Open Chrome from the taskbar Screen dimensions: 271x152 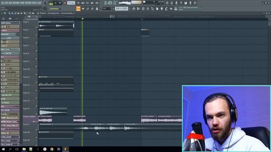[52, 149]
